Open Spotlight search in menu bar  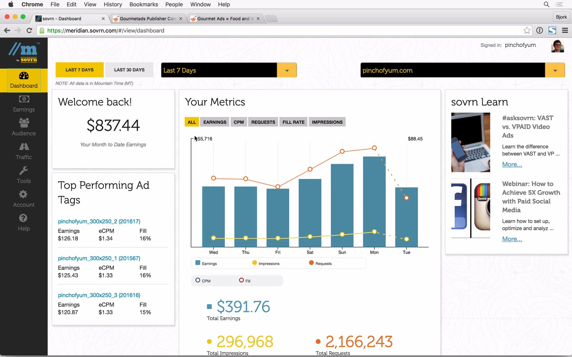coord(547,4)
